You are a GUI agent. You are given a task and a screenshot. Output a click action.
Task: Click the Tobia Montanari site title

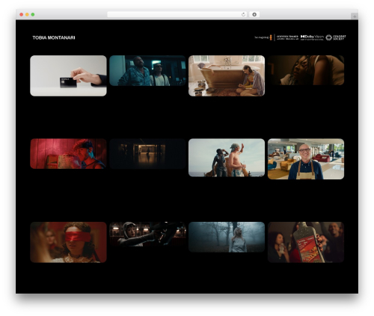(x=54, y=37)
